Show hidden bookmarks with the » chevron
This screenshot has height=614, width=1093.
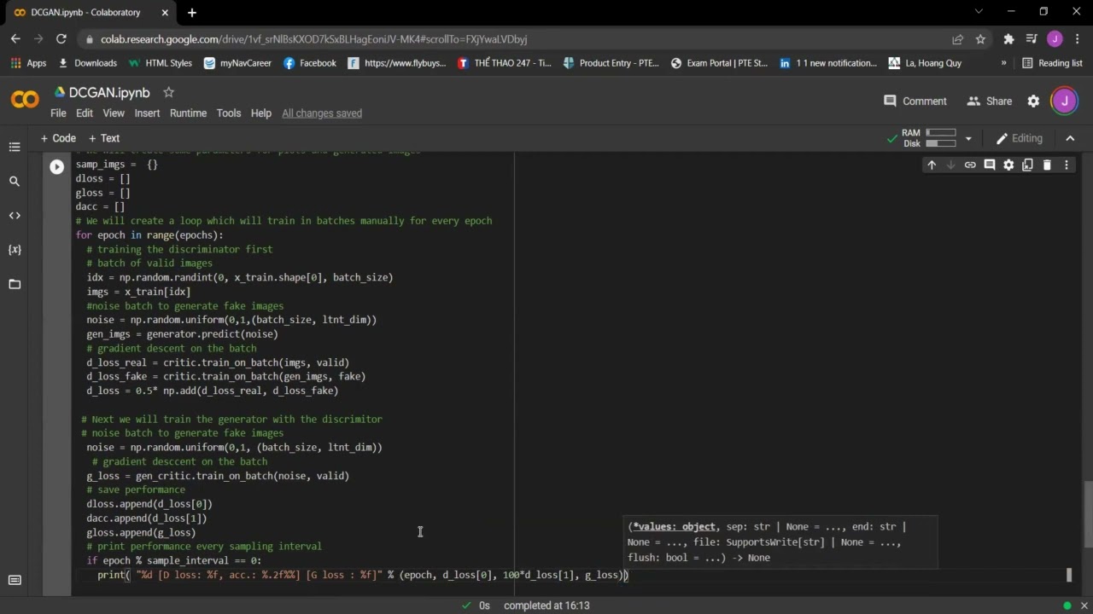(x=1003, y=63)
